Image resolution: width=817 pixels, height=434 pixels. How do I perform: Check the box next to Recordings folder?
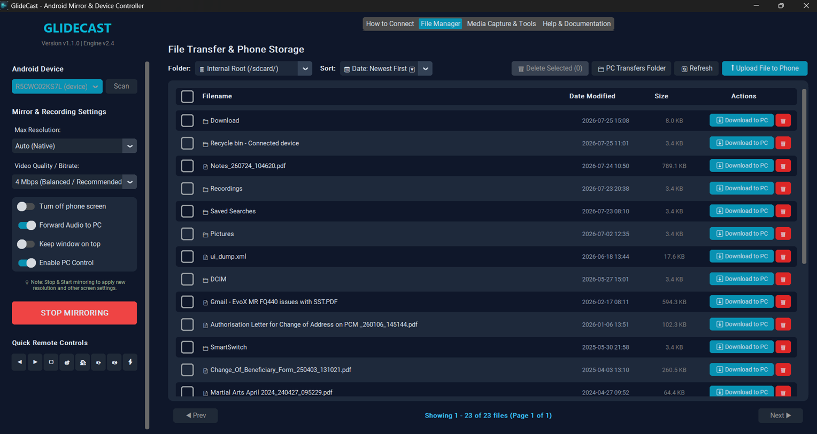[x=187, y=189]
